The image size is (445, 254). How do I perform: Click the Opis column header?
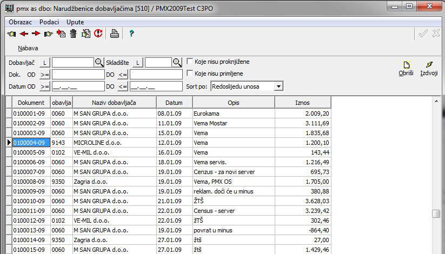pos(234,103)
